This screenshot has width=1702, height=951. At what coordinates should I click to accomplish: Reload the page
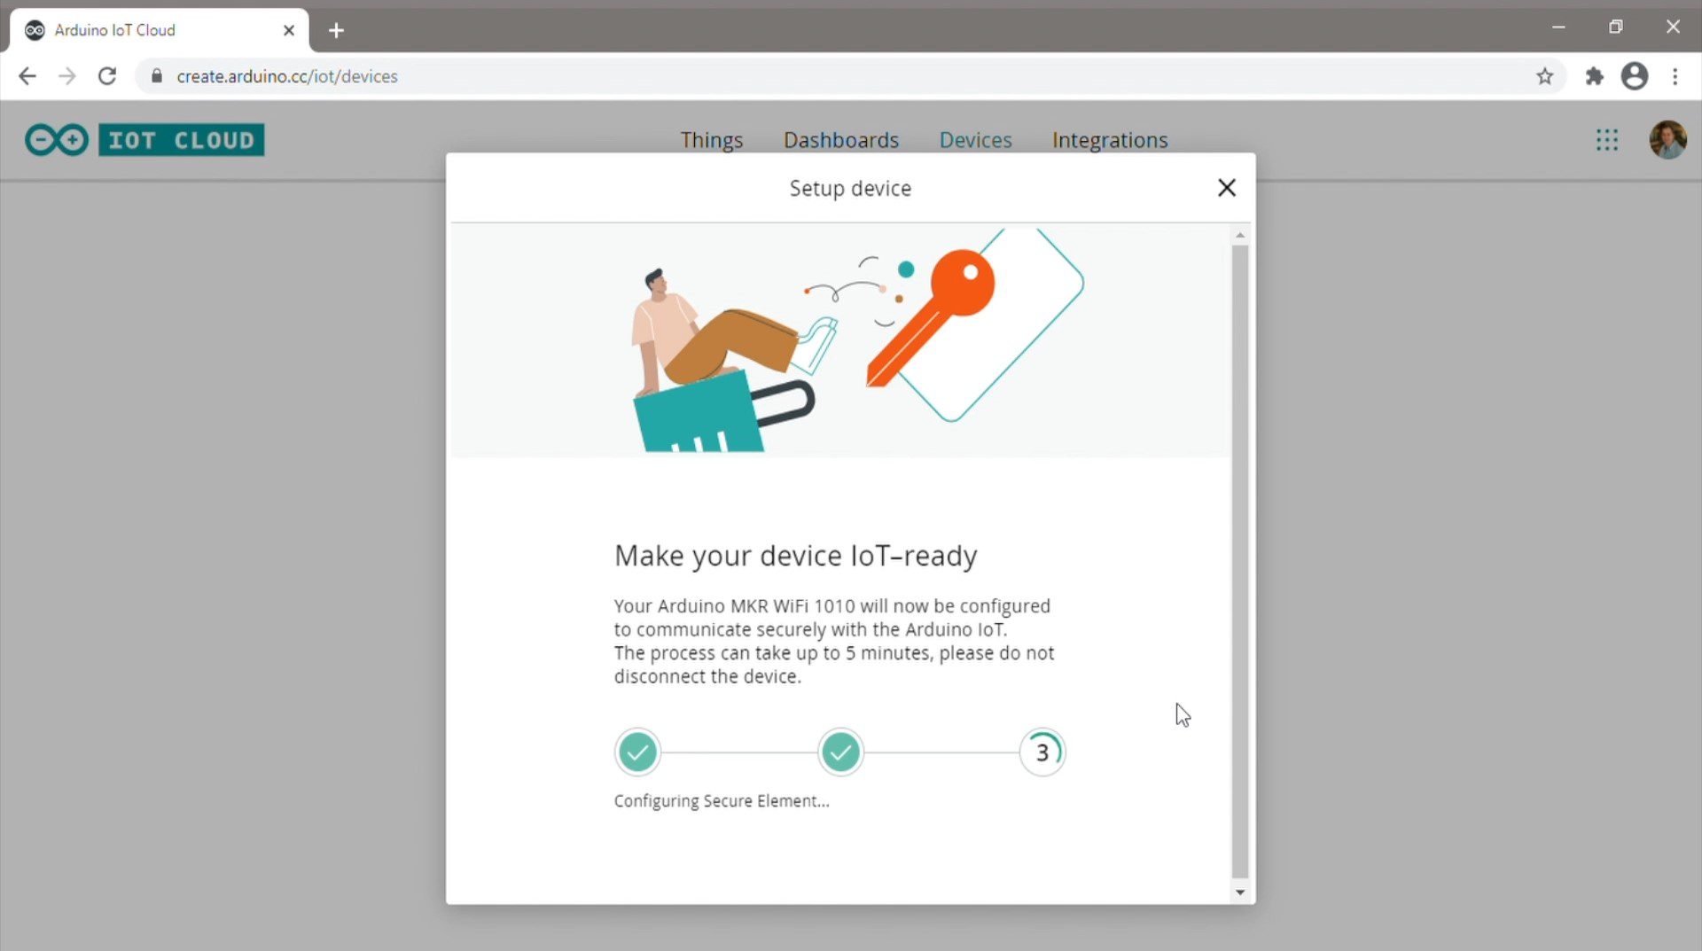(x=107, y=76)
